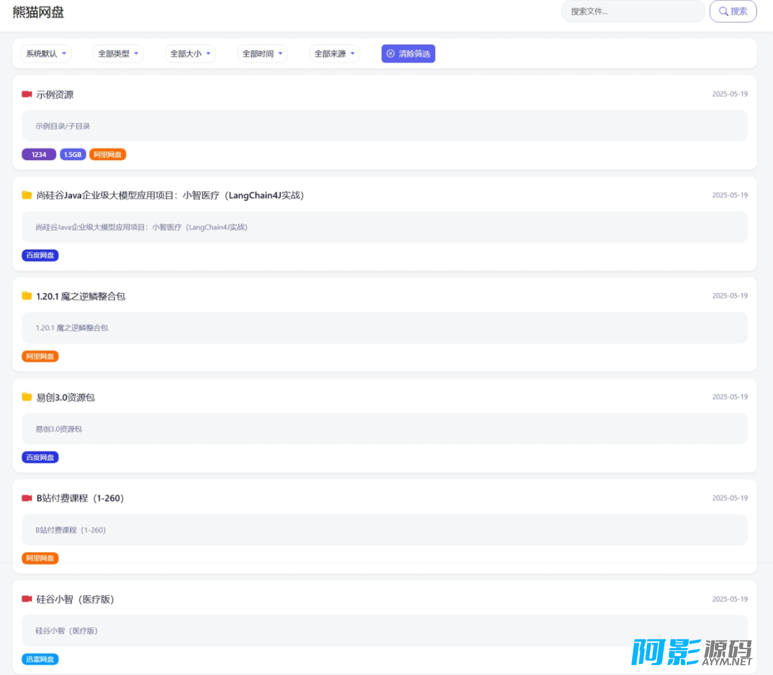Viewport: 773px width, 675px height.
Task: Open the 1.20.1 魔之逆鳞整合包 title
Action: [81, 297]
